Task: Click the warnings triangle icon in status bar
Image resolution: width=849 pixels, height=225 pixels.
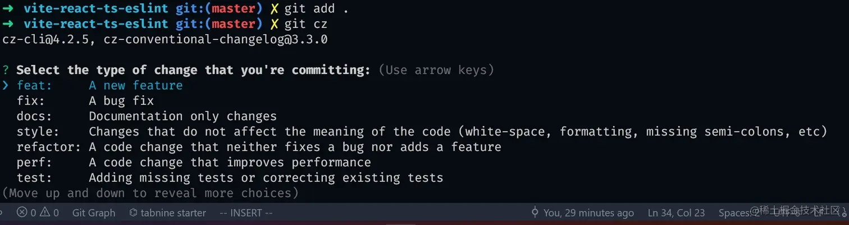Action: tap(44, 213)
